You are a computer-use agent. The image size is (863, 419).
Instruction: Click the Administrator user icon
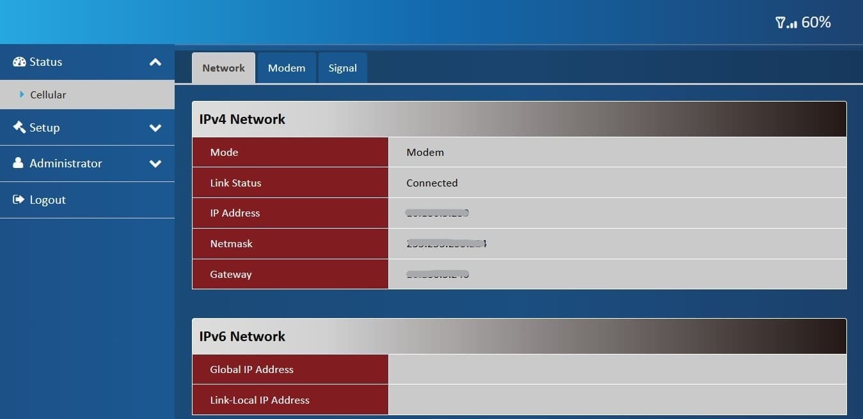pyautogui.click(x=19, y=163)
